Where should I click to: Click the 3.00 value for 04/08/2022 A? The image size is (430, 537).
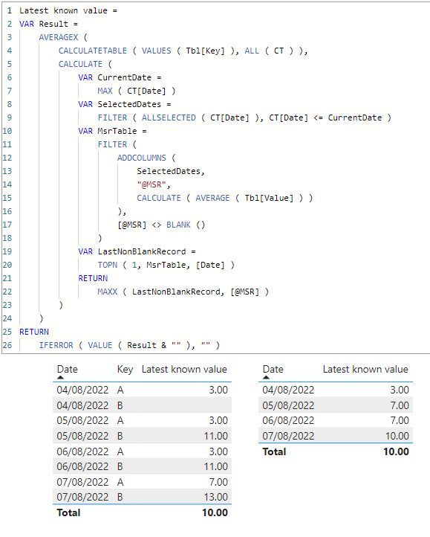pyautogui.click(x=218, y=390)
